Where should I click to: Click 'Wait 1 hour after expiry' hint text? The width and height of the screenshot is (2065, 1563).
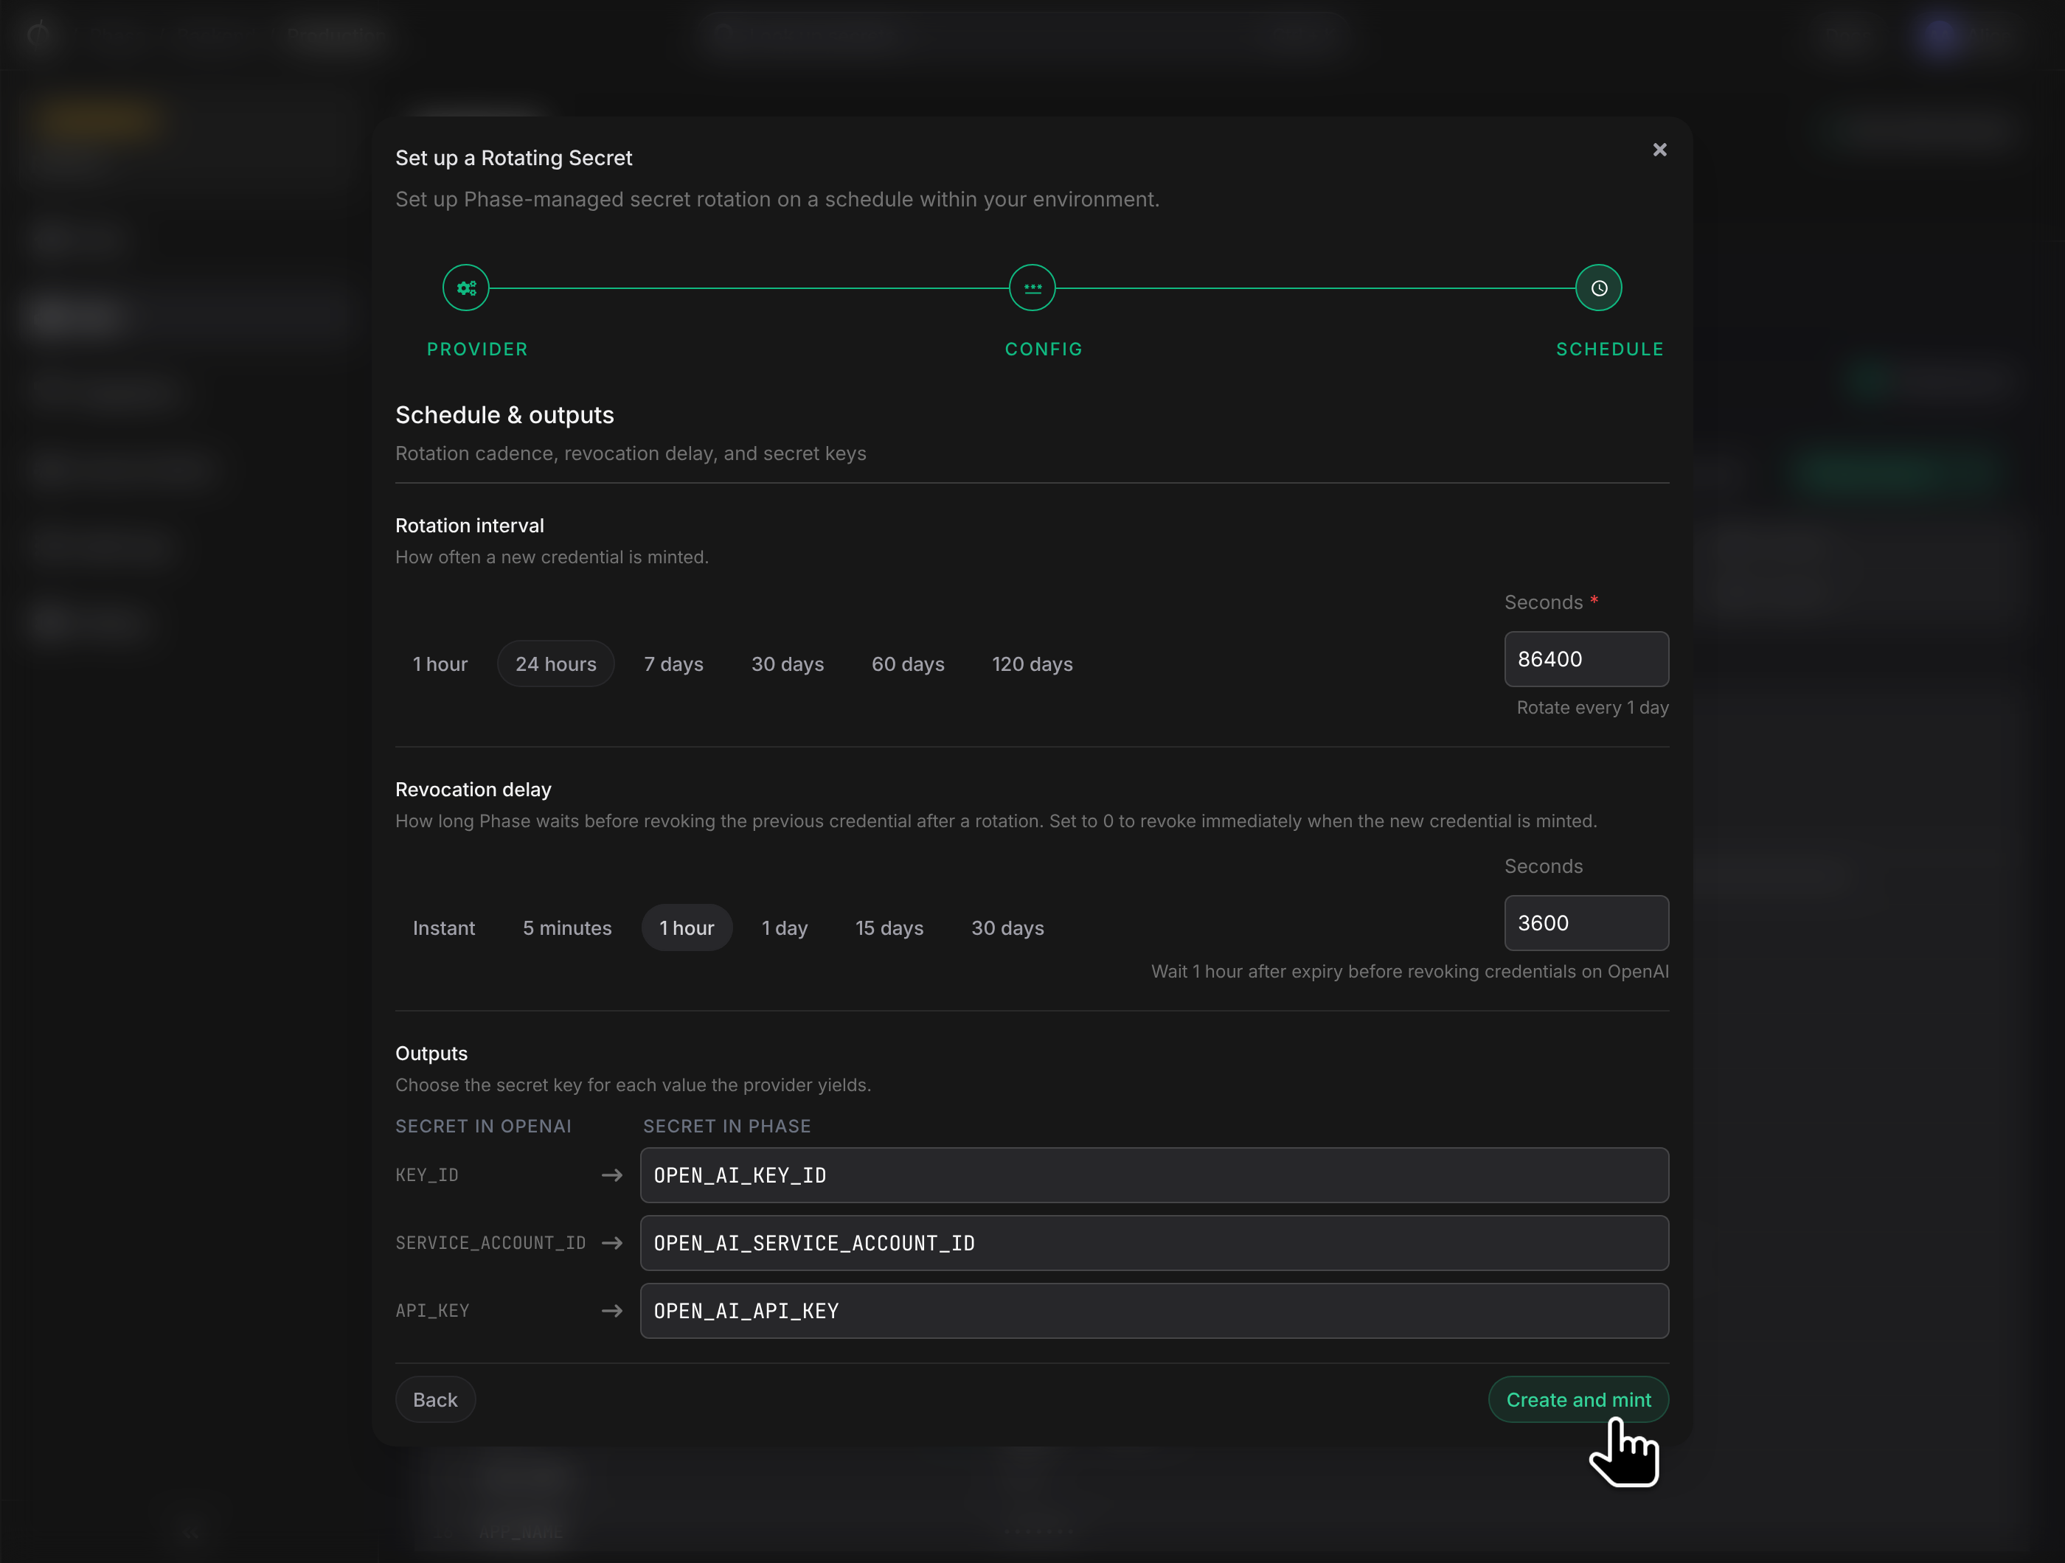click(1409, 972)
